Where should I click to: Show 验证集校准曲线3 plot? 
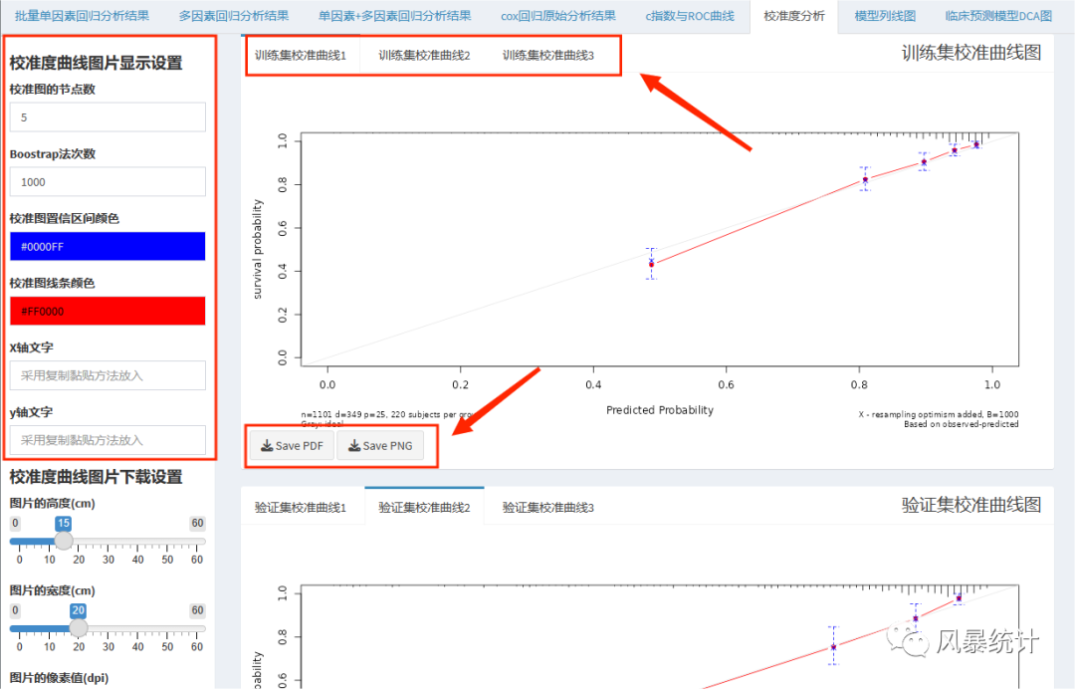click(547, 508)
